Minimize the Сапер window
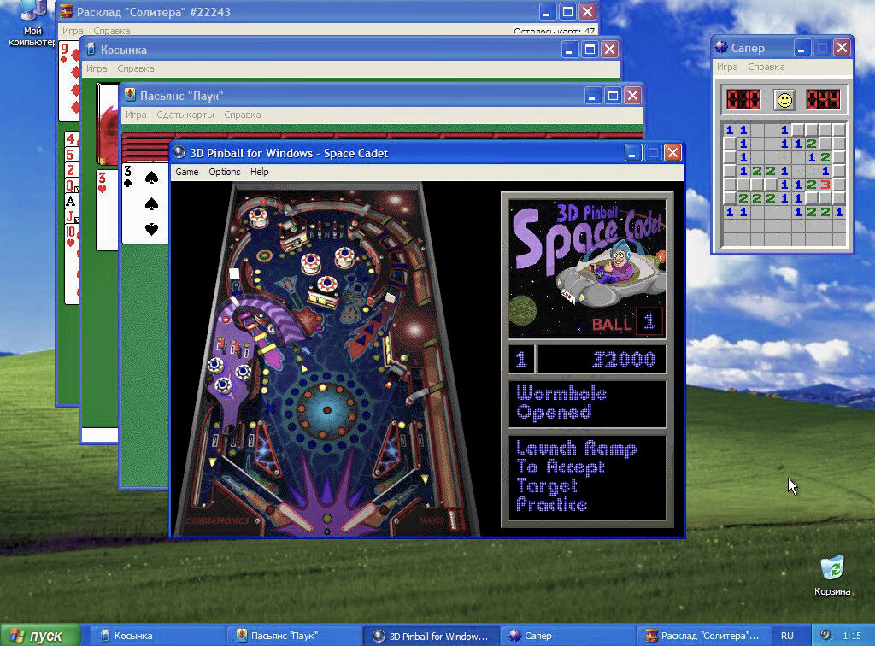This screenshot has height=646, width=875. [x=802, y=47]
